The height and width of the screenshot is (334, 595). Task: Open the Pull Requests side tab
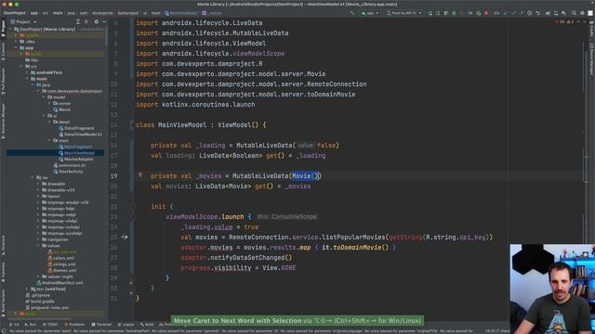[x=3, y=82]
